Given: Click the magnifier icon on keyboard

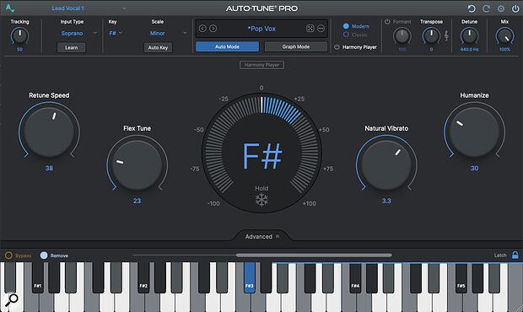Looking at the screenshot, I should (11, 299).
